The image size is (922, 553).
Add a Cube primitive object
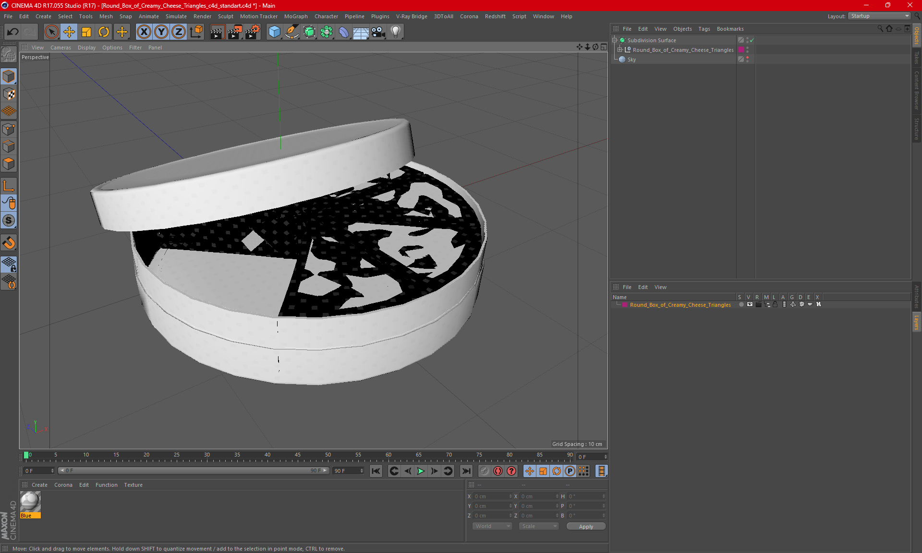274,32
